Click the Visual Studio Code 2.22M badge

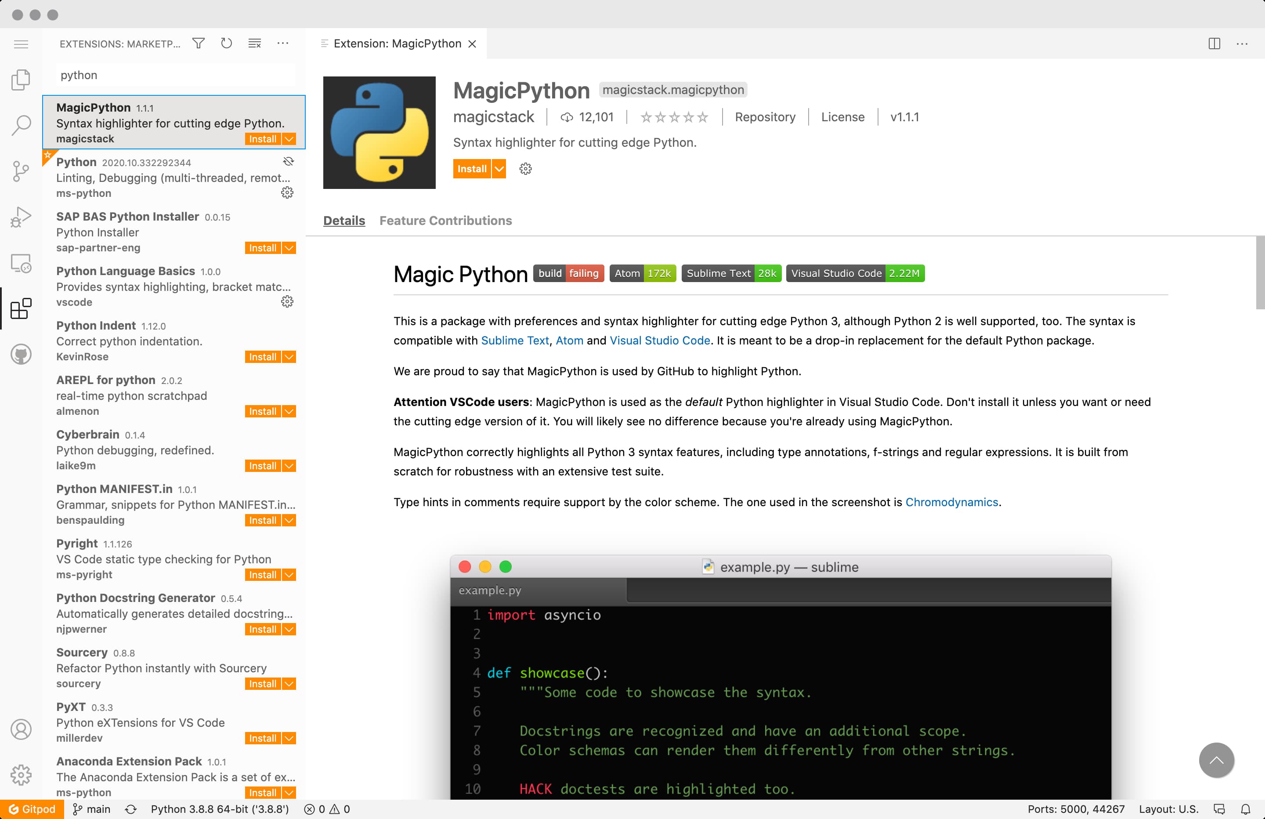pos(855,273)
